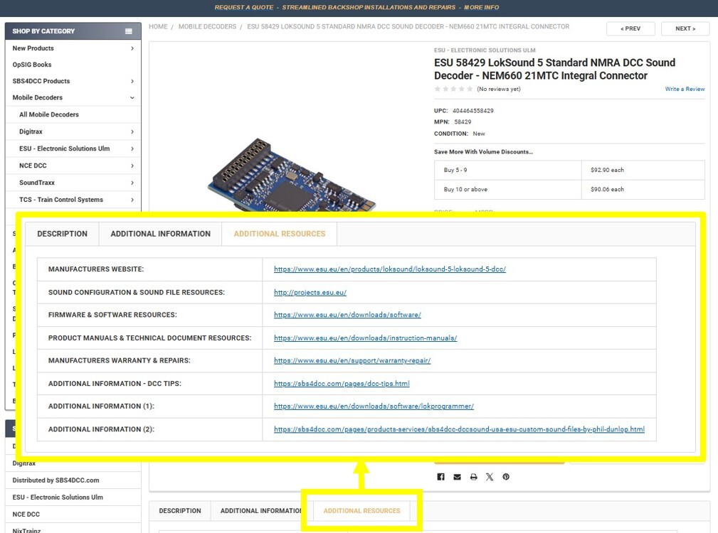The width and height of the screenshot is (718, 533).
Task: Share product on Facebook icon
Action: 440,477
